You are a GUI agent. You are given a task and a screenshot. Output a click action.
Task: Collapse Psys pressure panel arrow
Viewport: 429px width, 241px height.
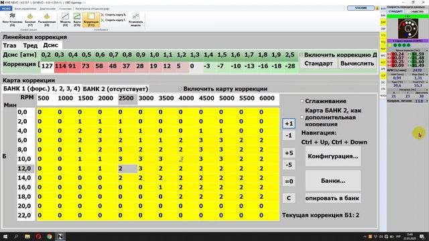pyautogui.click(x=426, y=74)
